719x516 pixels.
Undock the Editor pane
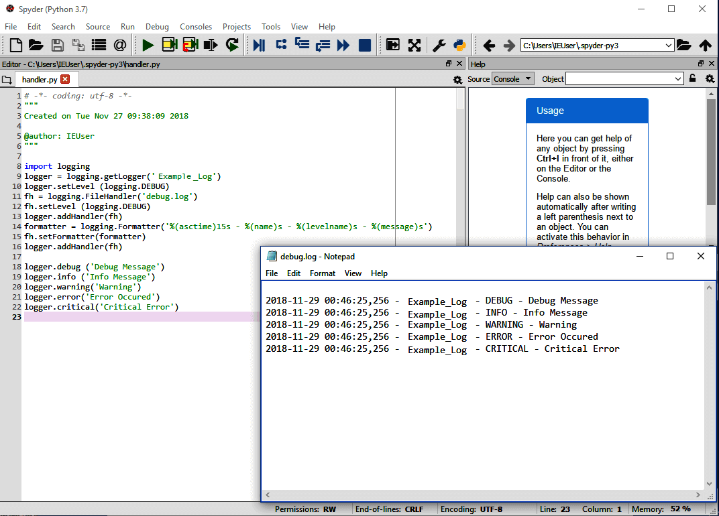(449, 64)
